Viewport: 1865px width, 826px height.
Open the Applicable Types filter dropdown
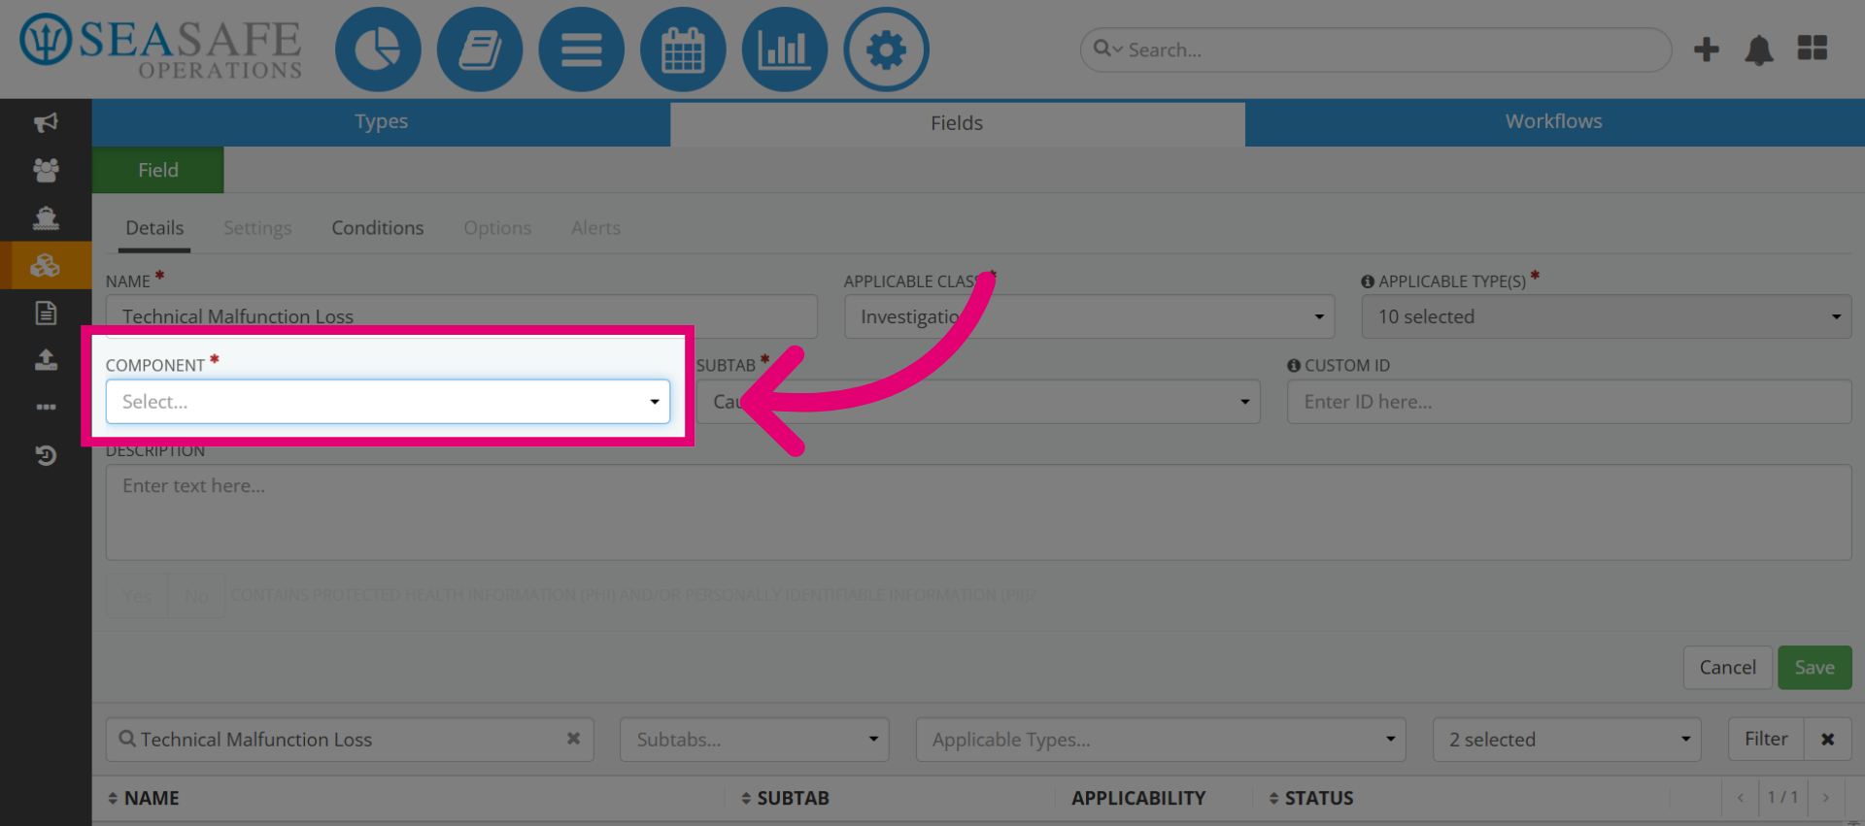(1161, 740)
